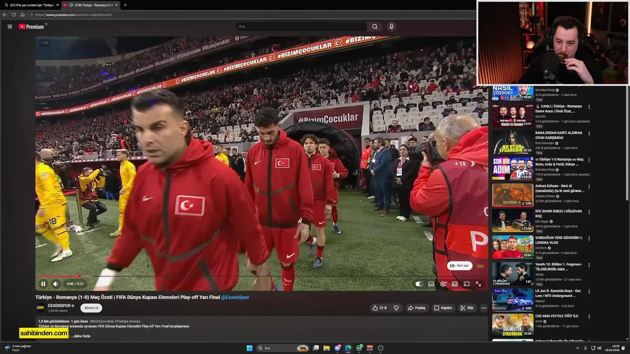Image resolution: width=630 pixels, height=354 pixels.
Task: Click the Paylaş share button
Action: [x=416, y=308]
